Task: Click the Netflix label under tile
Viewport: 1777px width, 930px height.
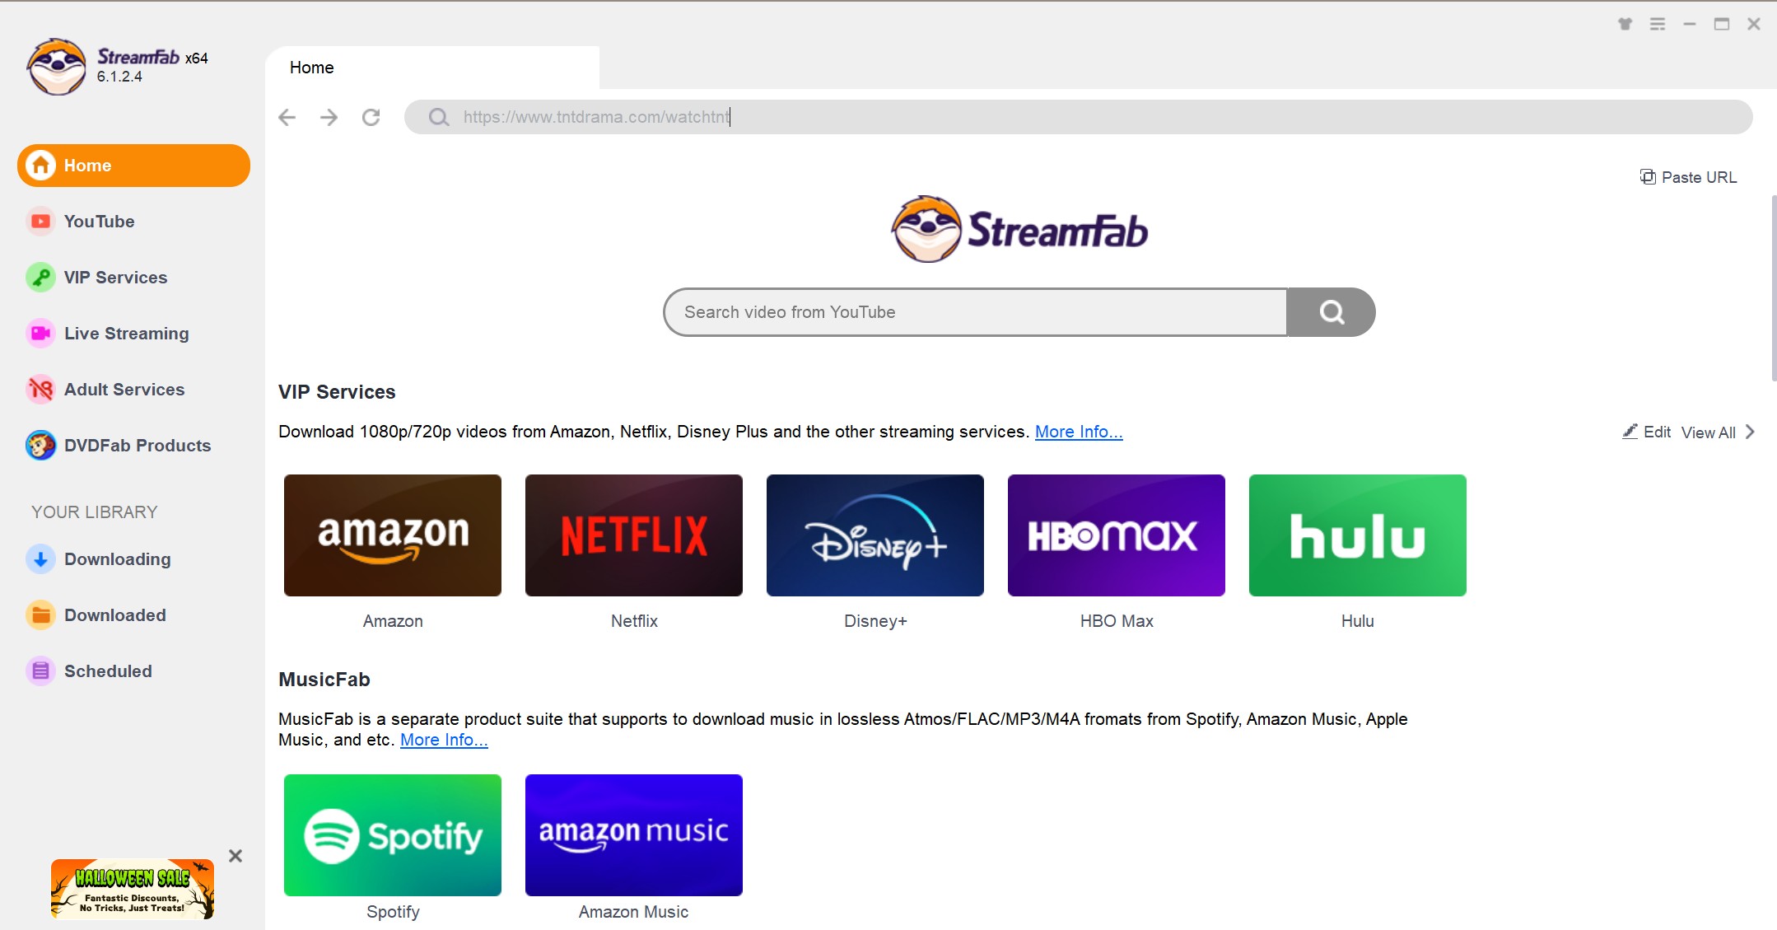Action: (634, 621)
